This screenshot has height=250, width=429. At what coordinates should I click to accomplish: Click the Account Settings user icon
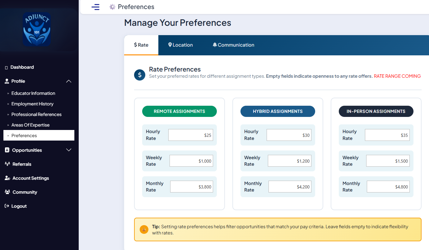tap(7, 178)
